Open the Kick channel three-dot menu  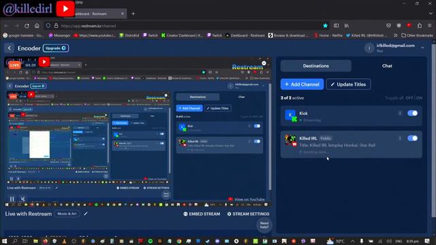tap(400, 113)
